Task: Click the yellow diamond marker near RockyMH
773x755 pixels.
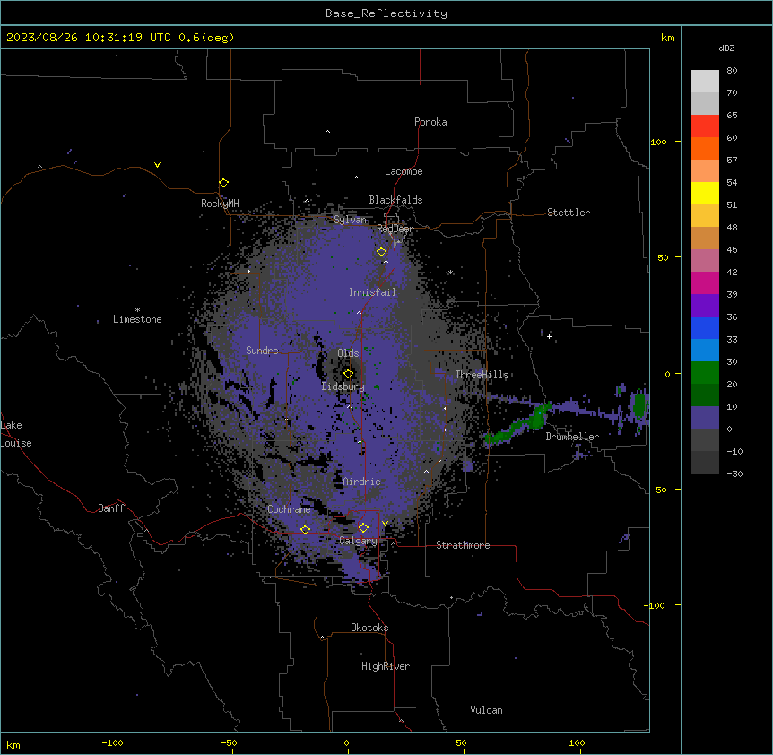Action: [223, 183]
